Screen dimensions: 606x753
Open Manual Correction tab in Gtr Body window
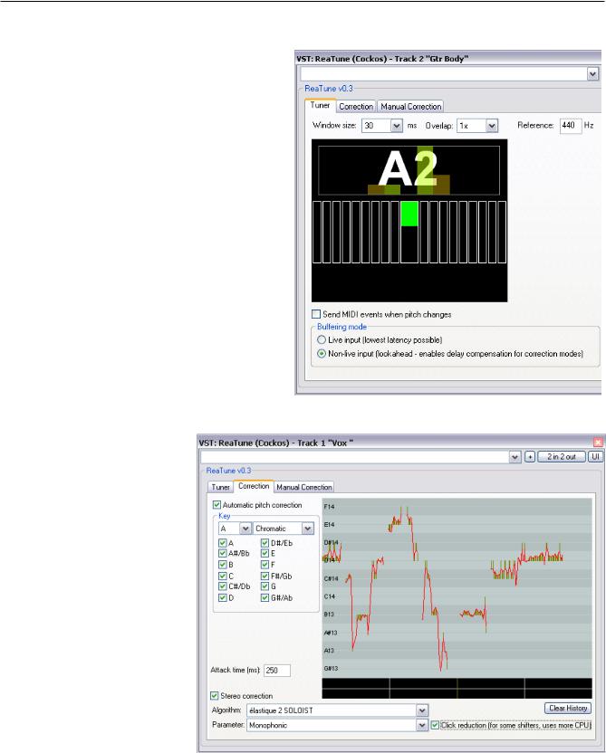[411, 107]
